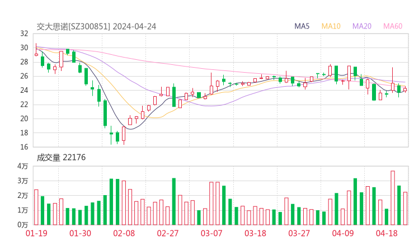Click the price axis value 20
This screenshot has height=246, width=414.
(x=24, y=119)
